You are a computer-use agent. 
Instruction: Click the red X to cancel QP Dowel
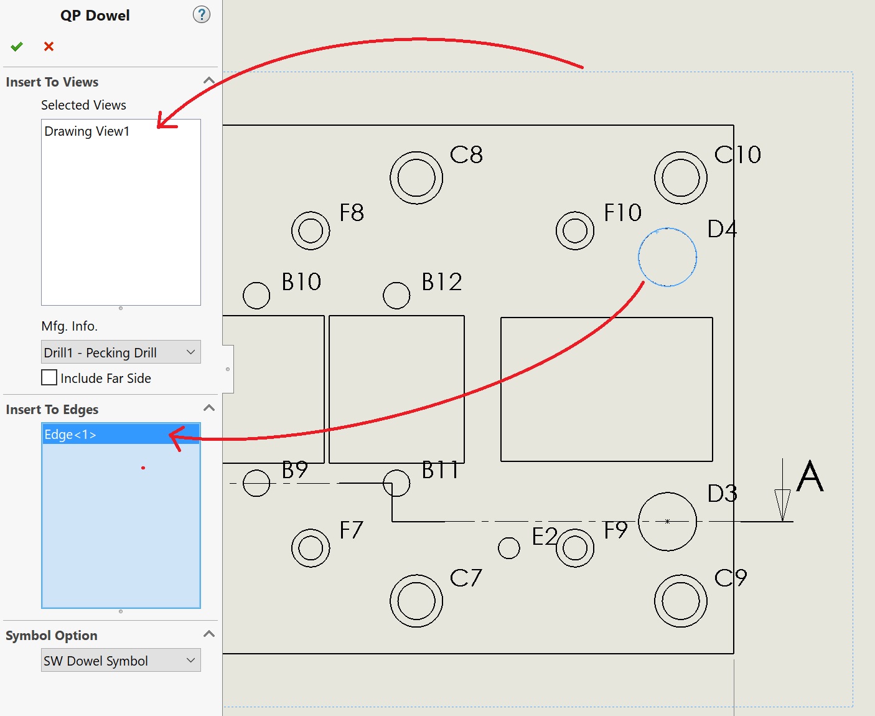[49, 47]
